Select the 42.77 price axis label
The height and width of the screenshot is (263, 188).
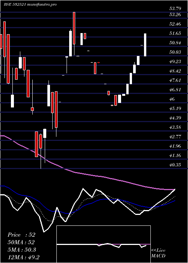(175, 137)
